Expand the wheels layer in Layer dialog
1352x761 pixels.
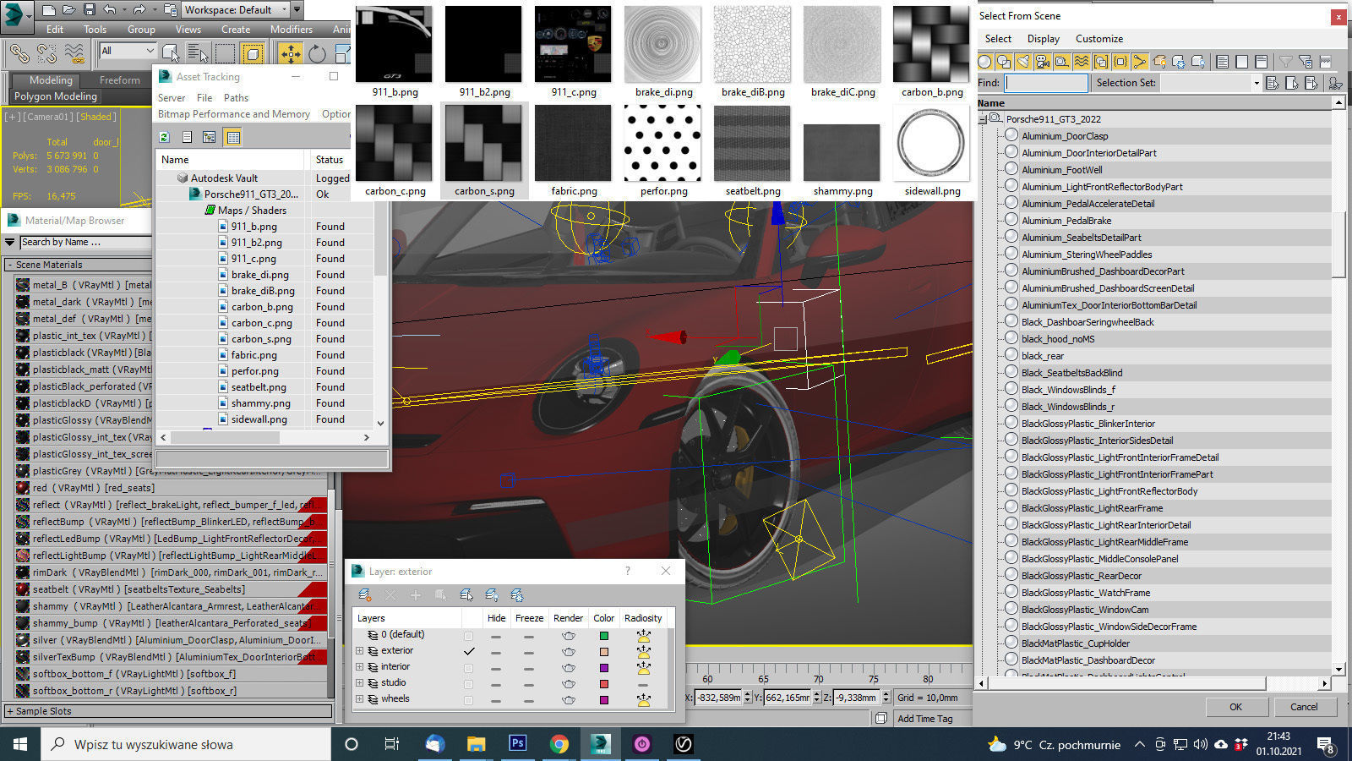tap(359, 699)
